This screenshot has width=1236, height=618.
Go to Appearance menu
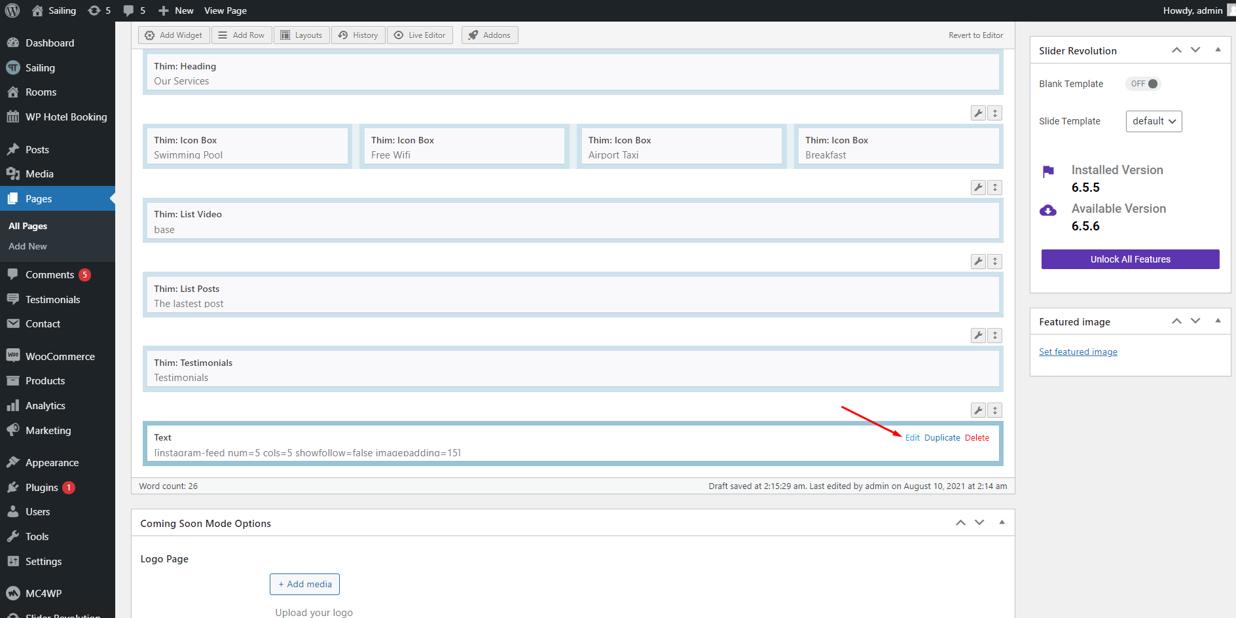(x=58, y=463)
